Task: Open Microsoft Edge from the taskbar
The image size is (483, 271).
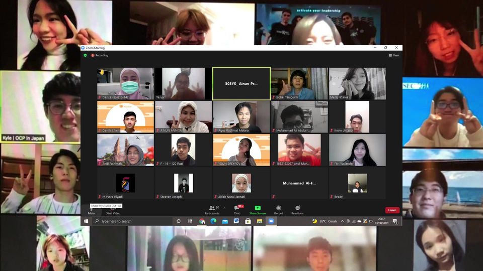Action: pyautogui.click(x=213, y=221)
